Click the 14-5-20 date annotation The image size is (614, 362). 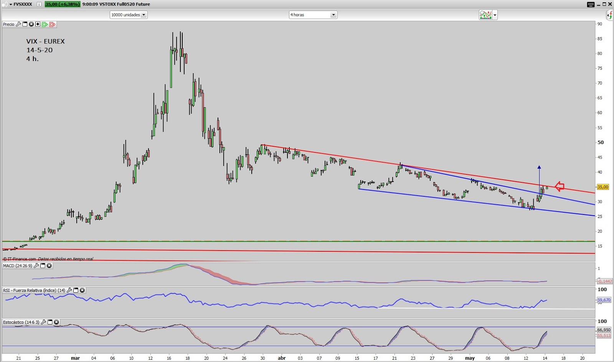(40, 50)
